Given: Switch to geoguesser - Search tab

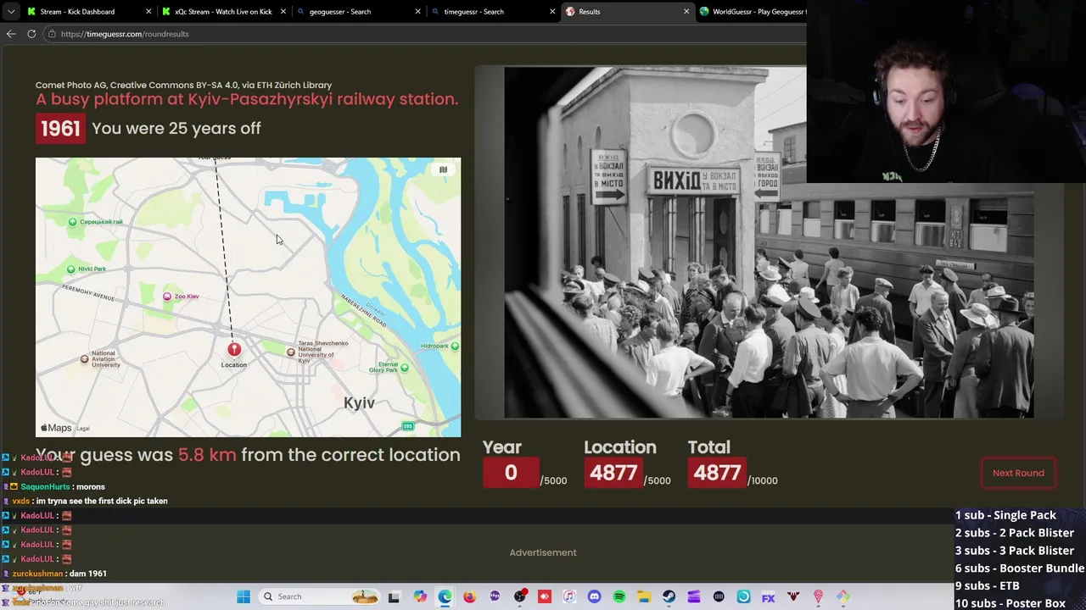Looking at the screenshot, I should click(x=339, y=12).
